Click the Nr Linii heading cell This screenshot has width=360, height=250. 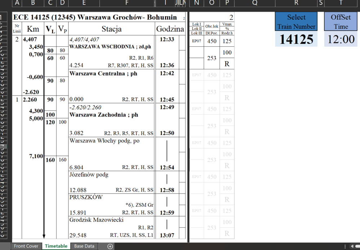tap(17, 29)
